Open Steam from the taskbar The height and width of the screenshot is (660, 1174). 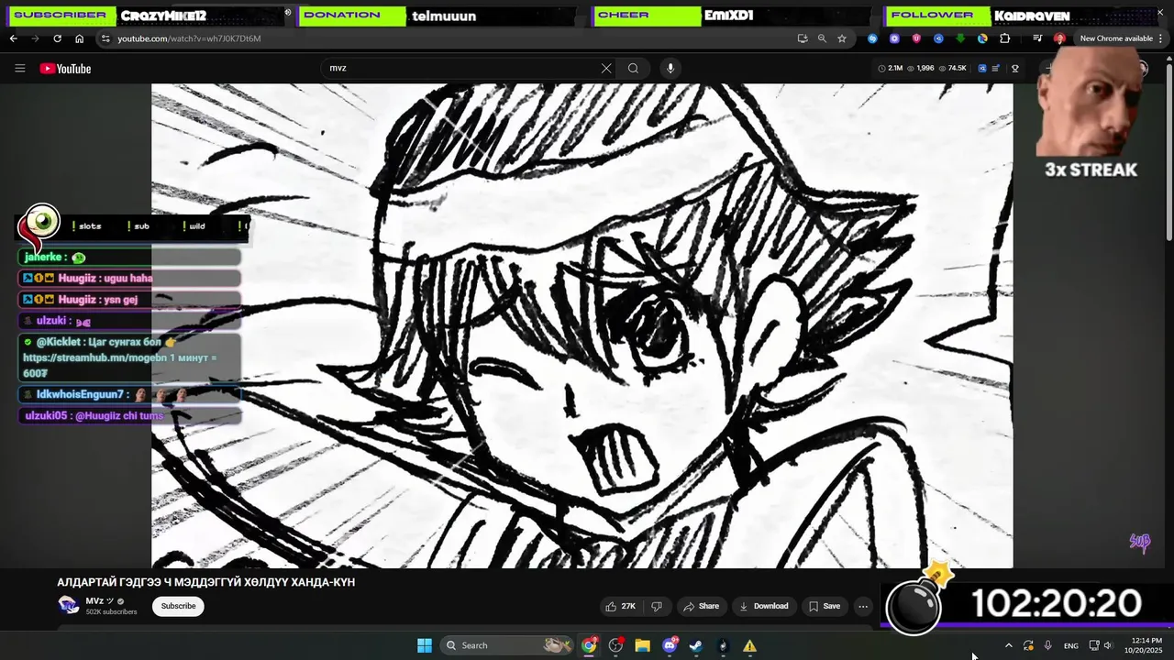pyautogui.click(x=696, y=645)
